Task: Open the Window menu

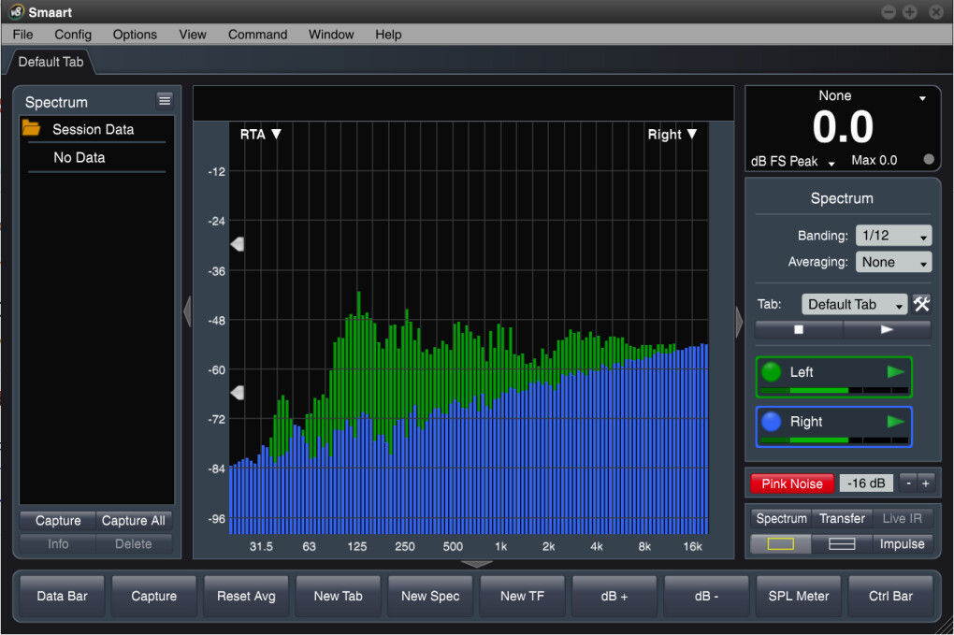Action: pos(331,35)
